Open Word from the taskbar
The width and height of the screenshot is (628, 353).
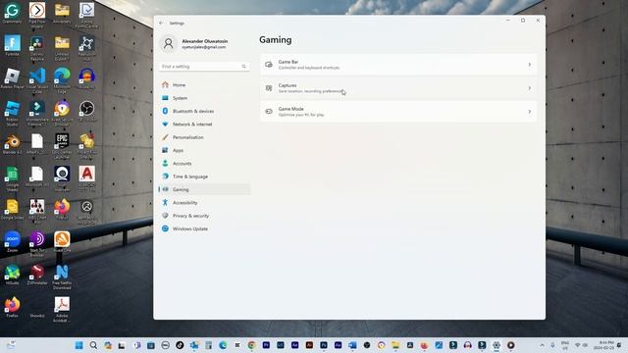tap(352, 345)
